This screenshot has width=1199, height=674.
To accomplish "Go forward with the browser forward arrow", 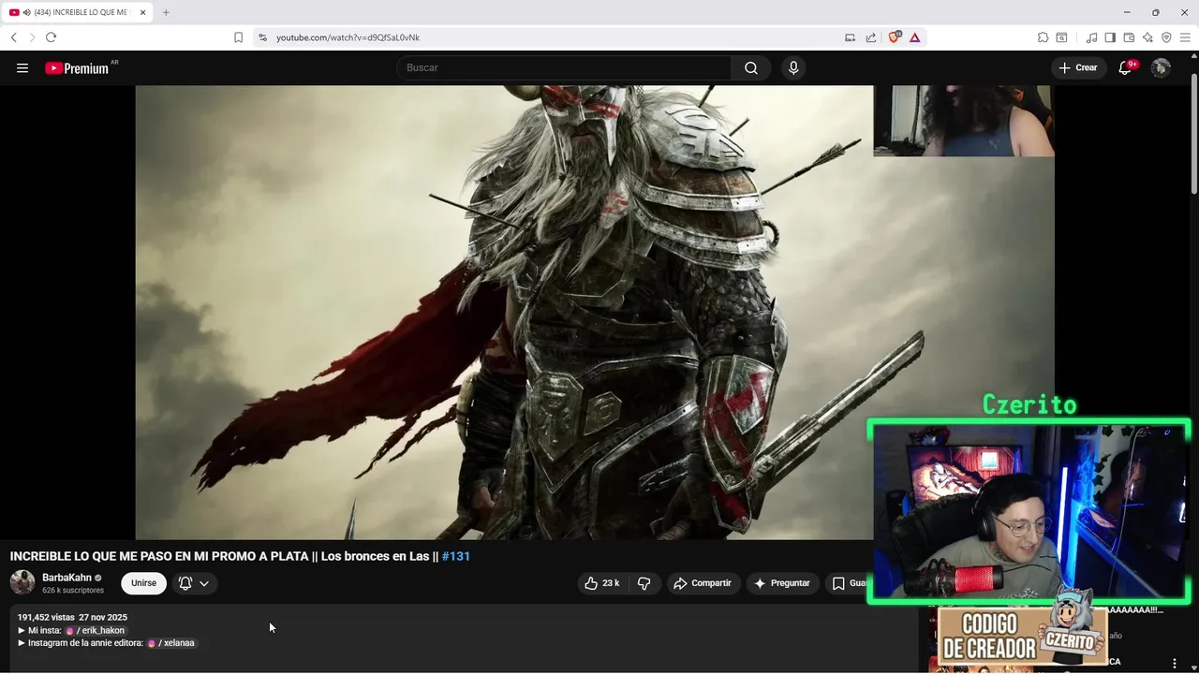I will (32, 37).
